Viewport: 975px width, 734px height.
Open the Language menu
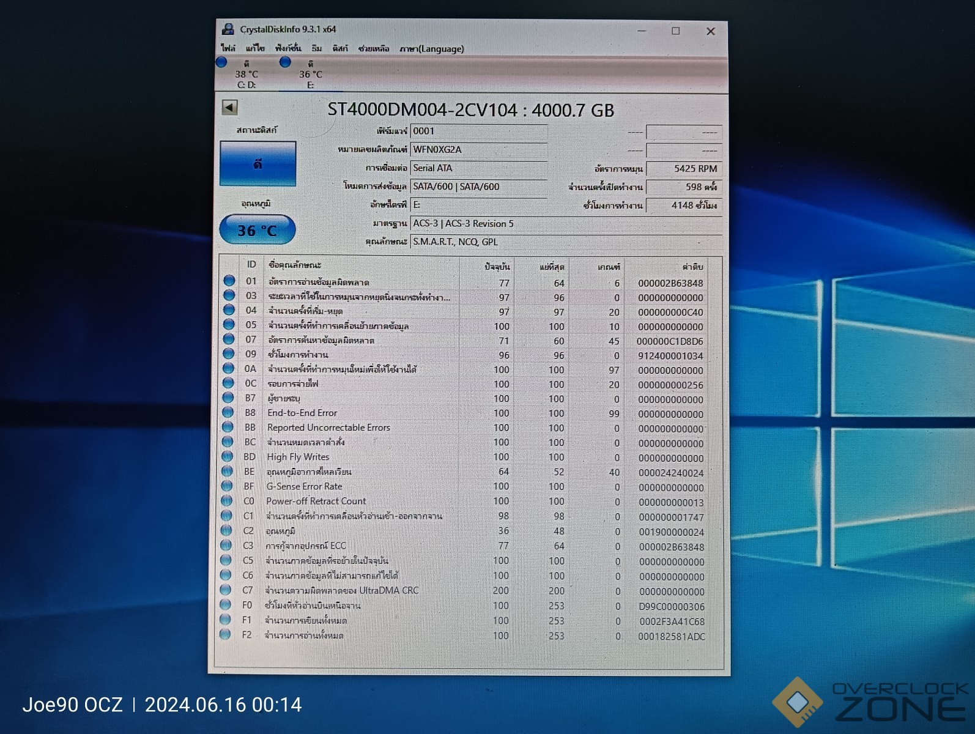(431, 48)
